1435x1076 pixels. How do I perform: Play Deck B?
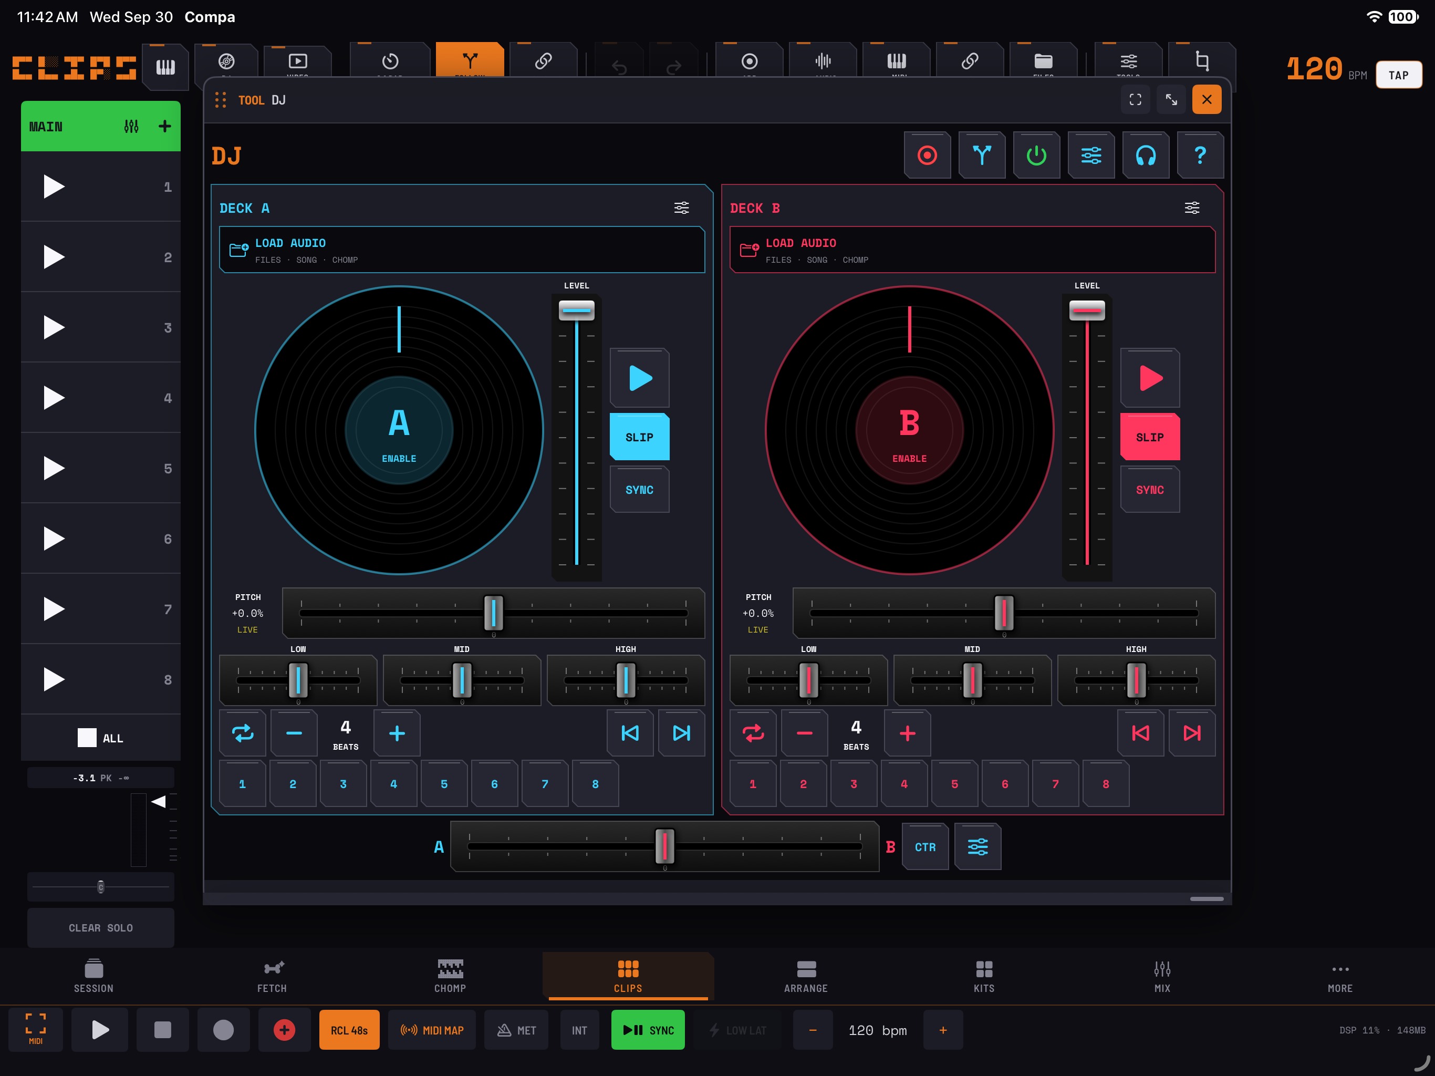click(x=1150, y=378)
